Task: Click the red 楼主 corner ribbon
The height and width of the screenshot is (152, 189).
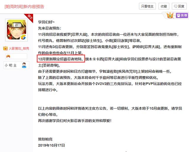Action: (29, 17)
